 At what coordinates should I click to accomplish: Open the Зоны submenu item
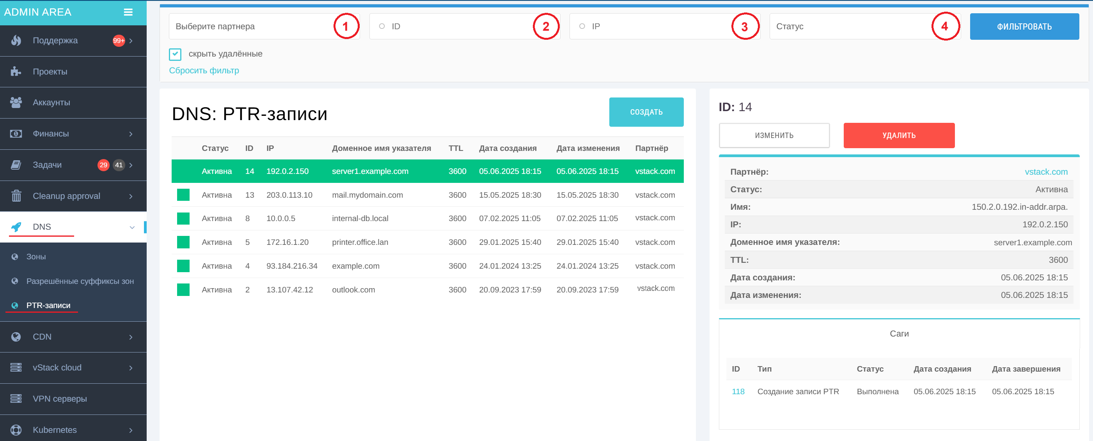click(36, 257)
